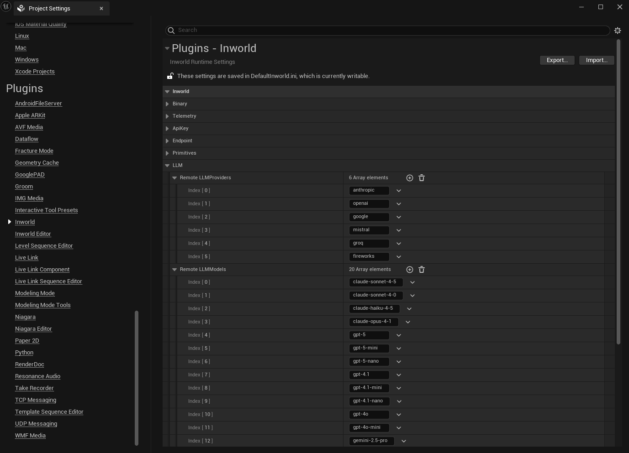
Task: Open the settings gear beside search
Action: pyautogui.click(x=618, y=31)
